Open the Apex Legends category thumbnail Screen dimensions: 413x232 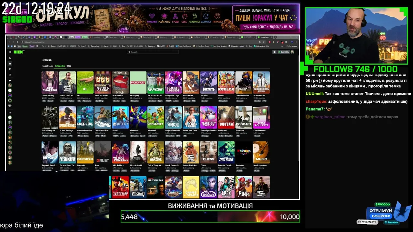[x=226, y=187]
